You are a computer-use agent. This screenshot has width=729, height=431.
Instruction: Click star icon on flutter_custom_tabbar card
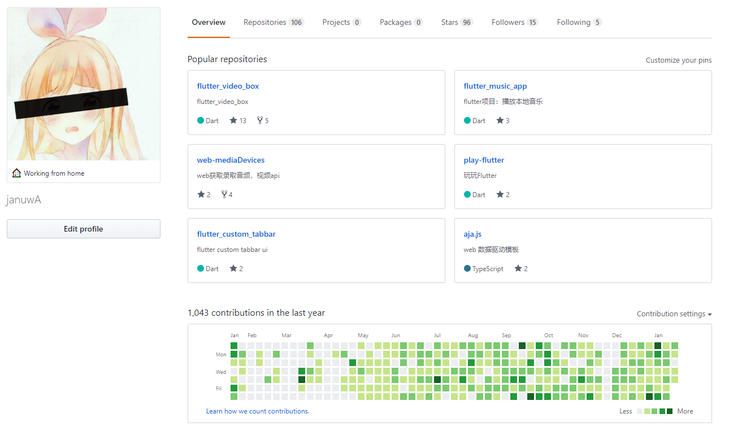233,268
